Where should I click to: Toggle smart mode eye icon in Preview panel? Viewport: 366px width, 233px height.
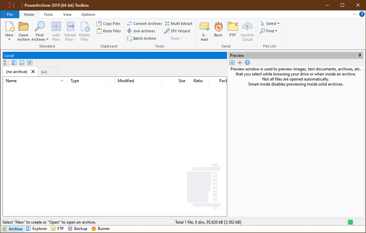pos(240,63)
